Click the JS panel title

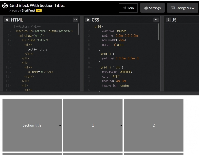(174, 20)
